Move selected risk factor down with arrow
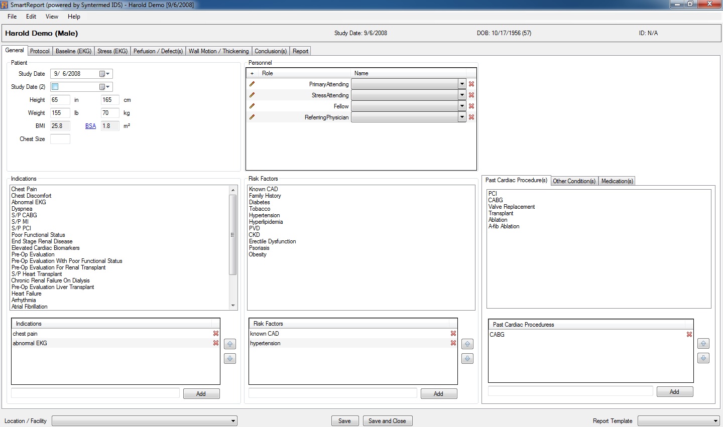Image resolution: width=723 pixels, height=427 pixels. [x=467, y=359]
